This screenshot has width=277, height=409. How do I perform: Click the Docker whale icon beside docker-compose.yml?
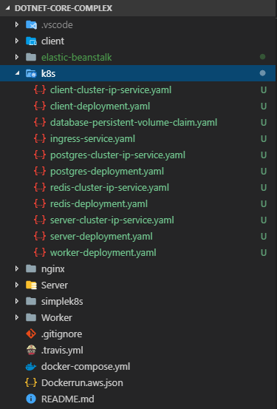click(x=31, y=367)
